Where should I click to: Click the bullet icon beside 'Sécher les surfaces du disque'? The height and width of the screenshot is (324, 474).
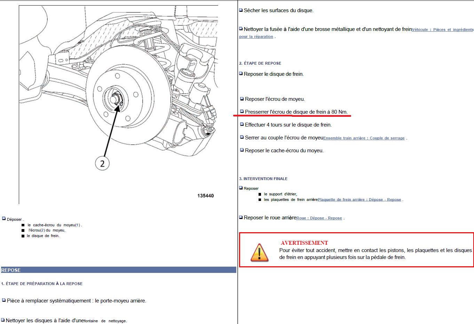(x=241, y=10)
